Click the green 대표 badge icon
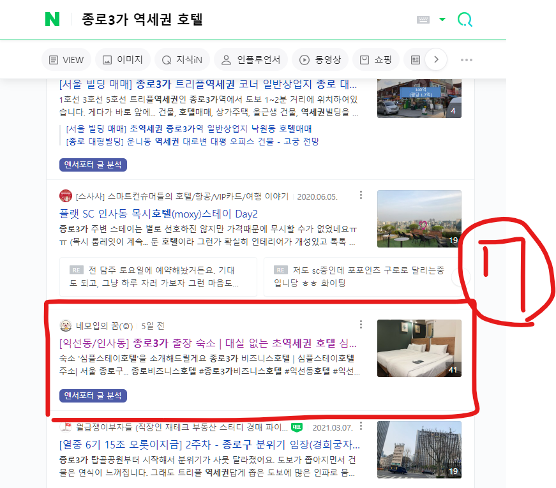Viewport: 556px width, 488px height. pos(297,427)
